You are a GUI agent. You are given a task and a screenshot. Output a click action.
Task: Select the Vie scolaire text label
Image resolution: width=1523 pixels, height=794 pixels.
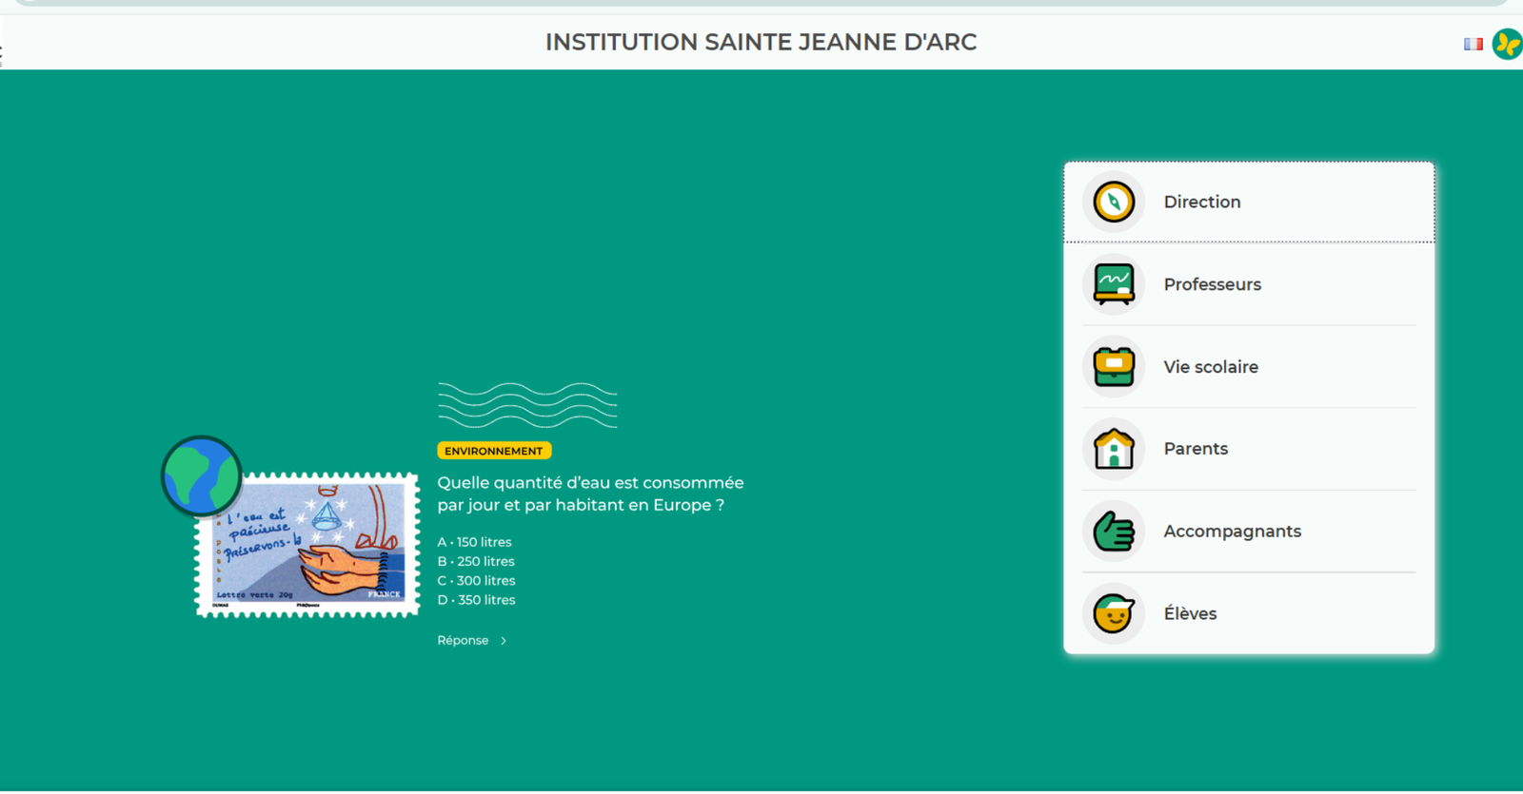pos(1211,367)
